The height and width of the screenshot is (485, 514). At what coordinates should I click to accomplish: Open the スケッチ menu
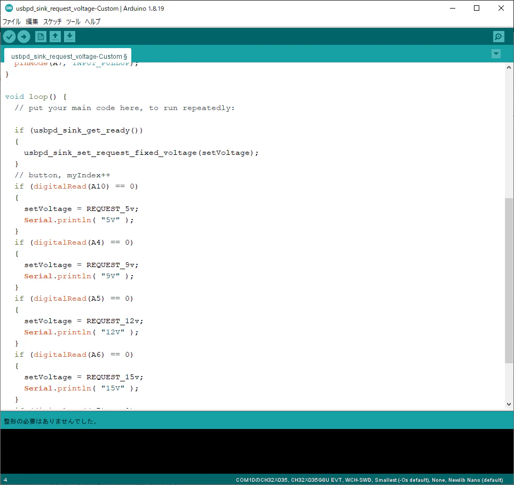tap(52, 22)
